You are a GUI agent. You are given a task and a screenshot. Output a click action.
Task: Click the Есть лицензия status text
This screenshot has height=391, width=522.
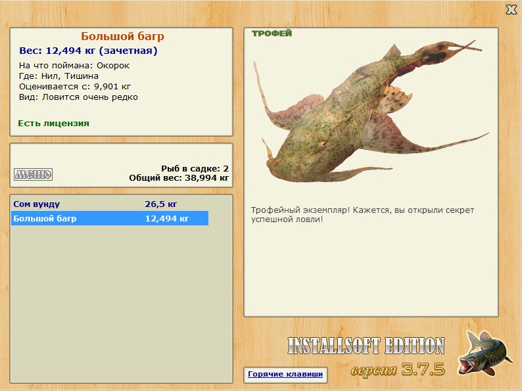click(x=53, y=123)
